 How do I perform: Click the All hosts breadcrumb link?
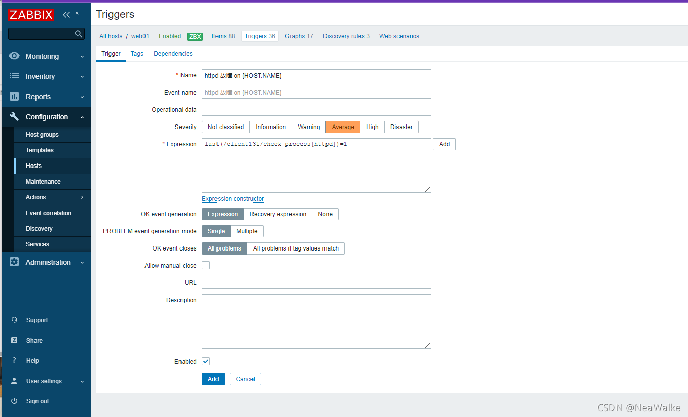tap(111, 36)
